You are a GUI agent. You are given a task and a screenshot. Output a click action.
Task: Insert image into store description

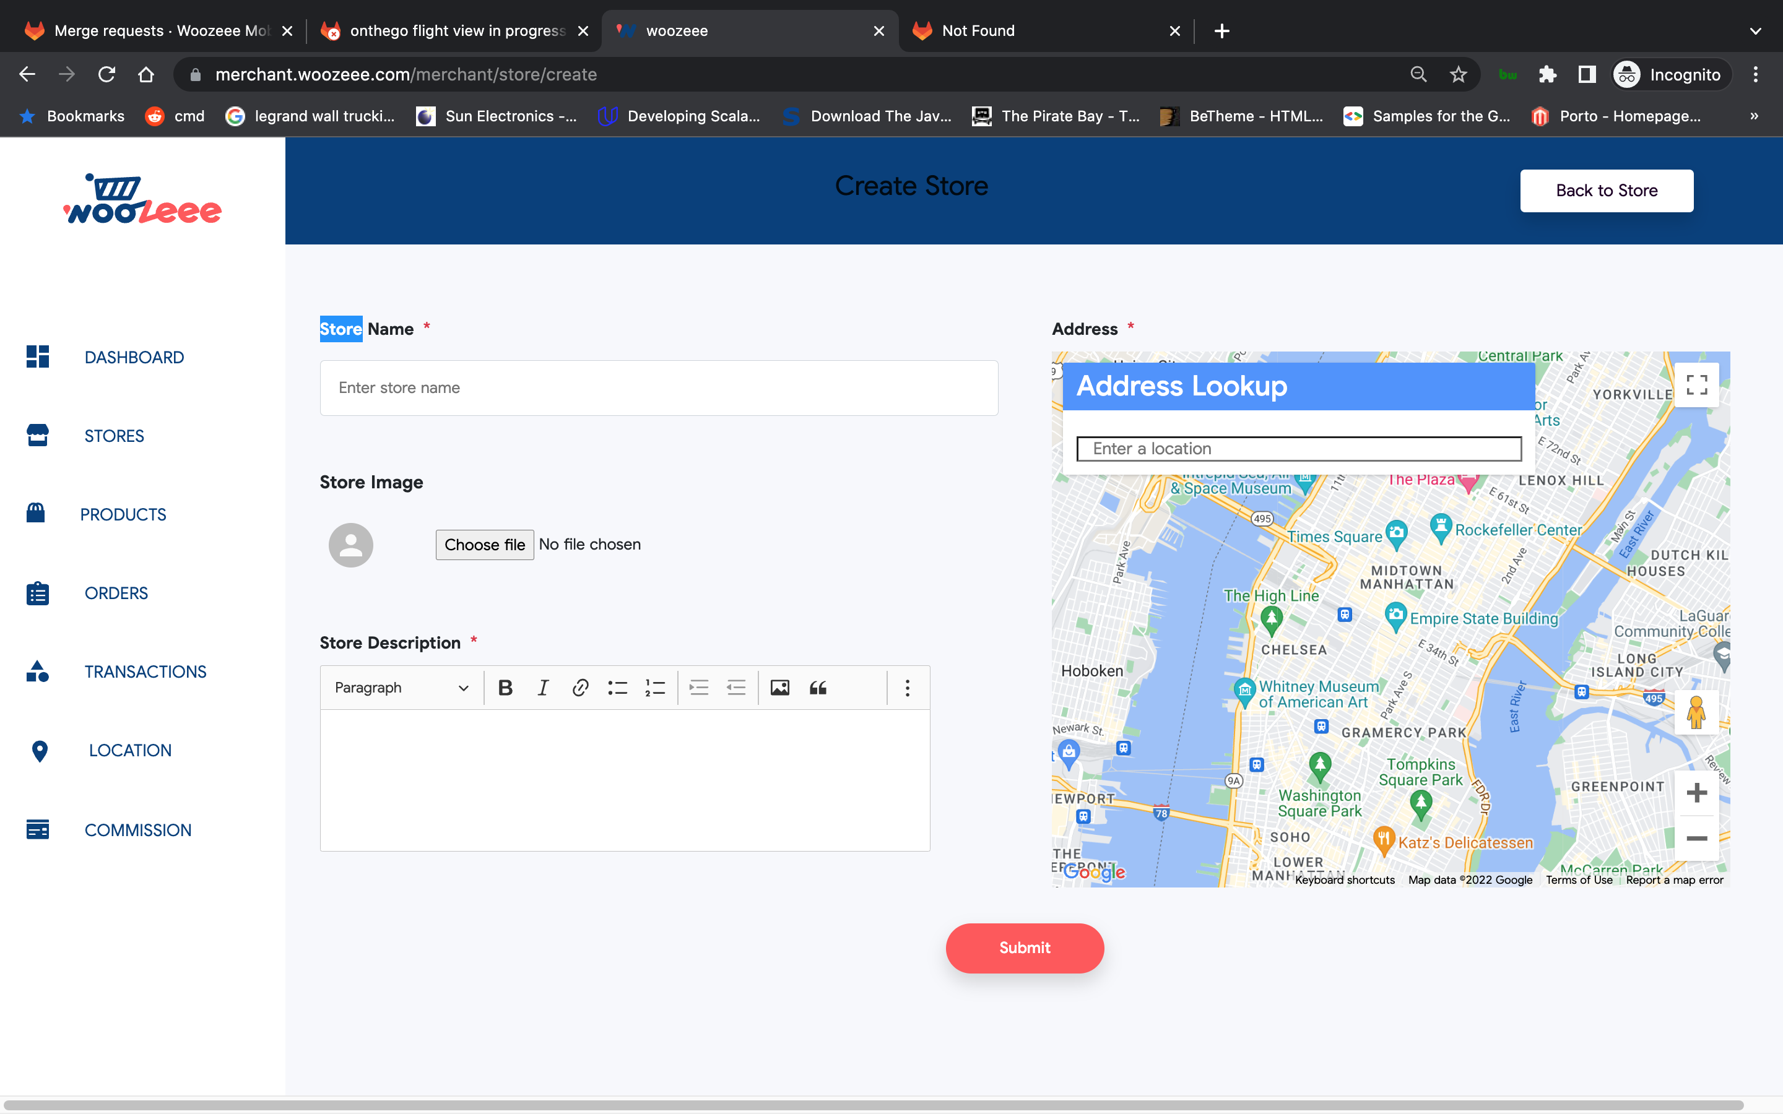click(x=779, y=688)
